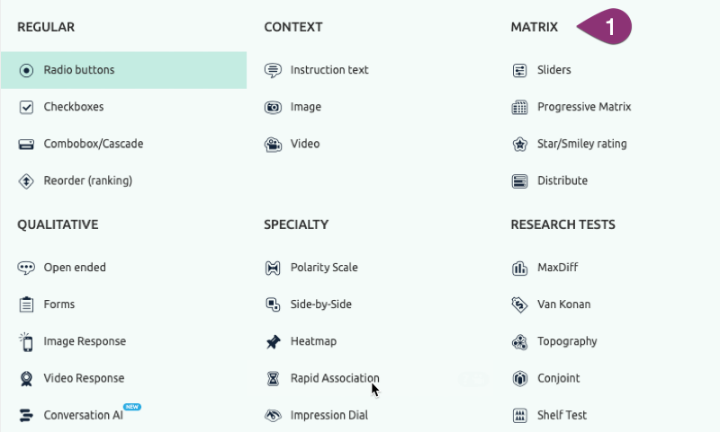Click the Radio buttons question icon
The width and height of the screenshot is (720, 432).
click(x=26, y=70)
